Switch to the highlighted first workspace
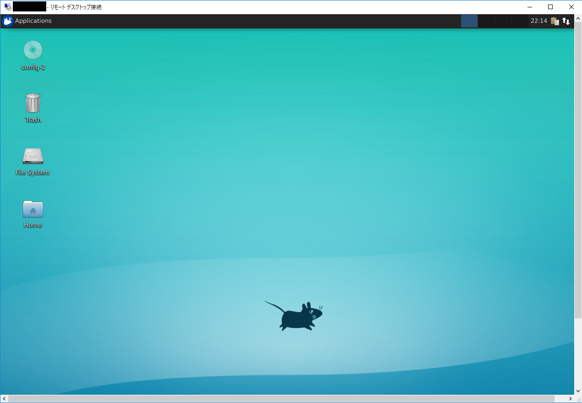582x403 pixels. [x=469, y=21]
